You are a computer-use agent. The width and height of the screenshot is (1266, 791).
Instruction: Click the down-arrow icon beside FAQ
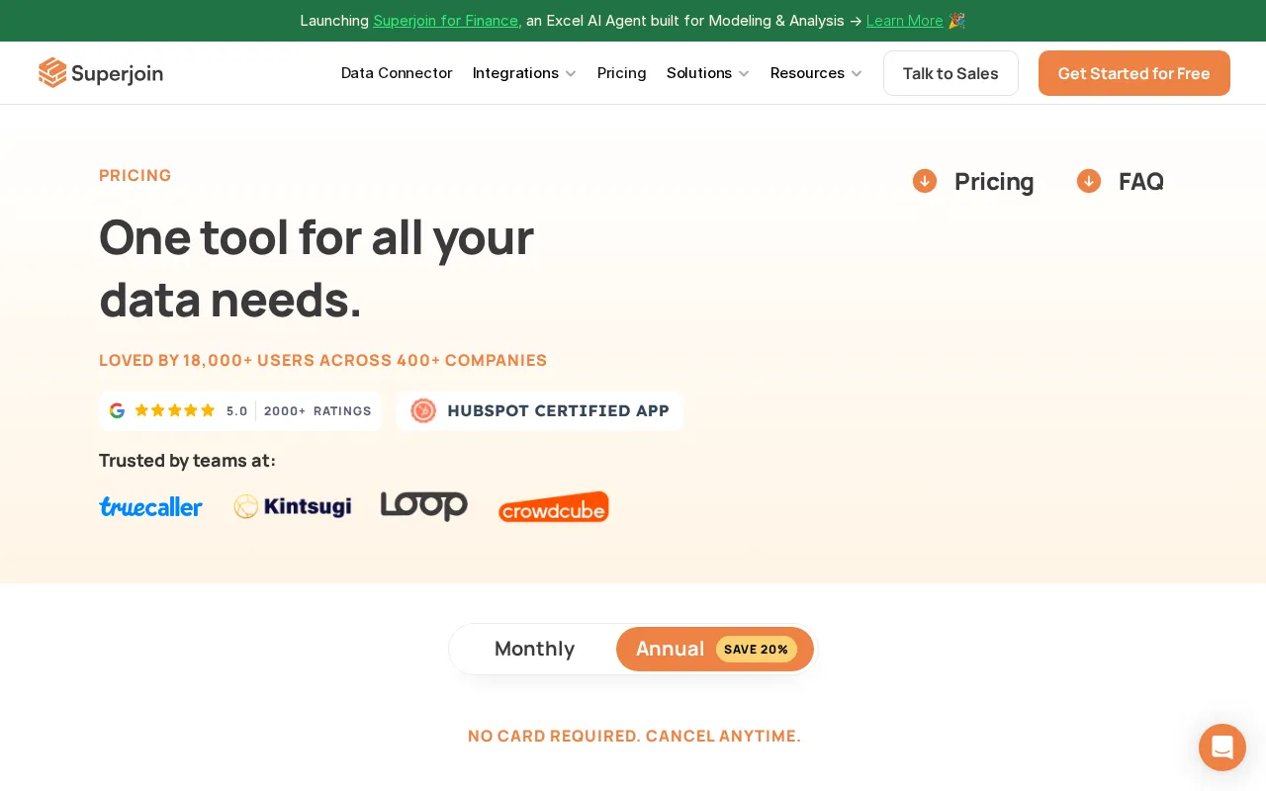click(1089, 181)
